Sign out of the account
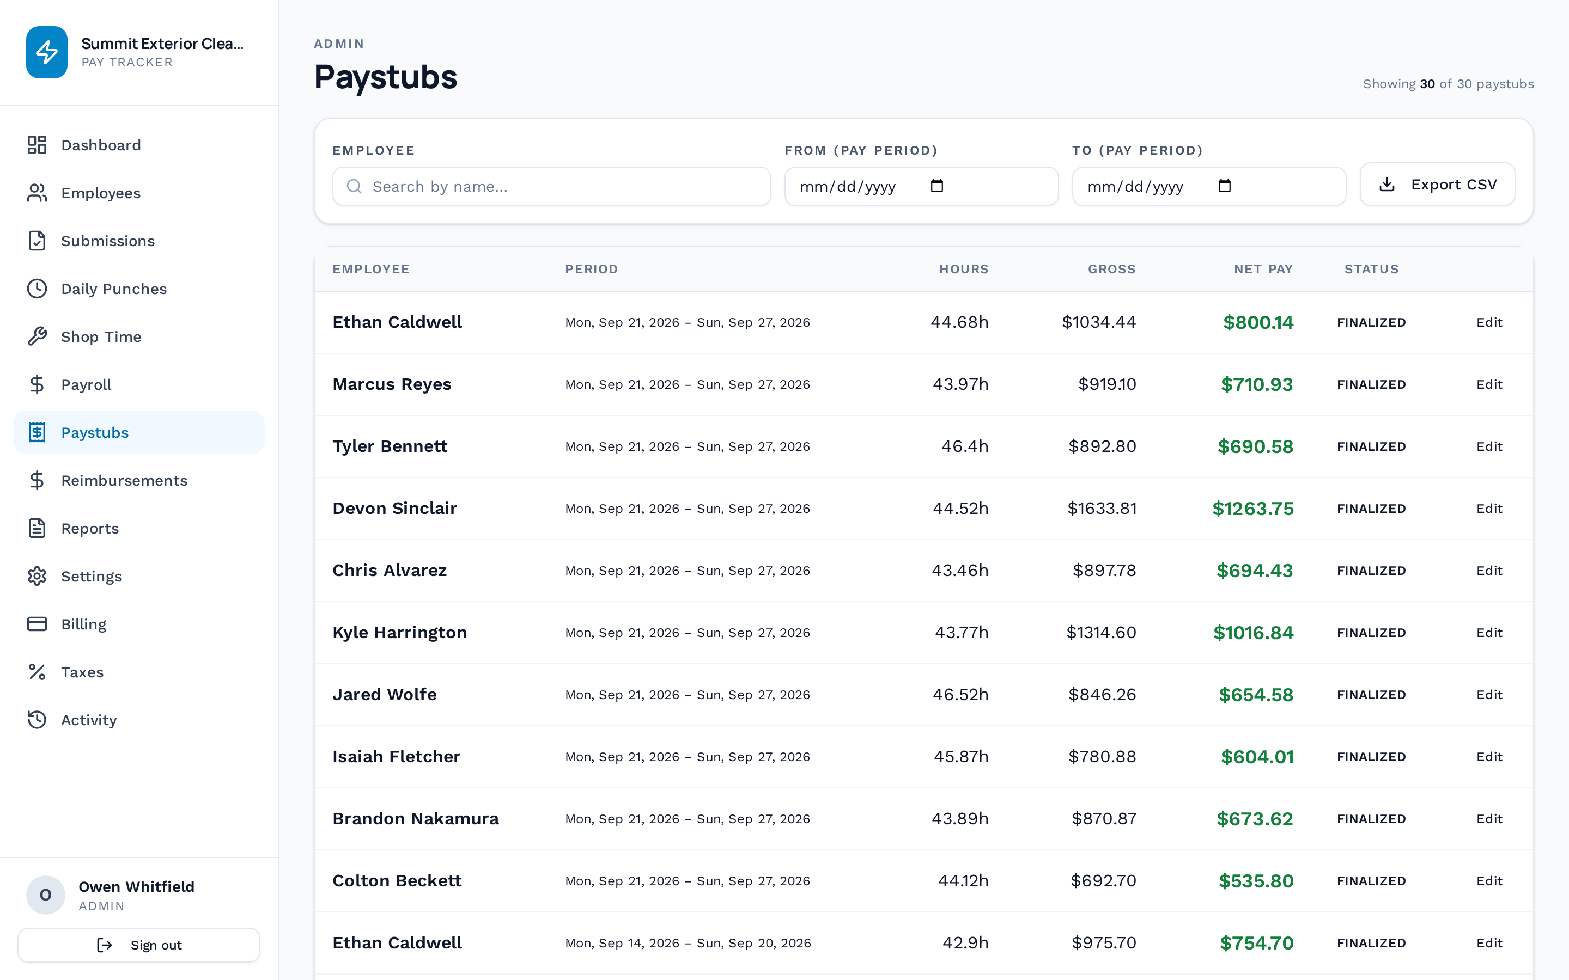Screen dimensions: 1569x980 click(139, 945)
